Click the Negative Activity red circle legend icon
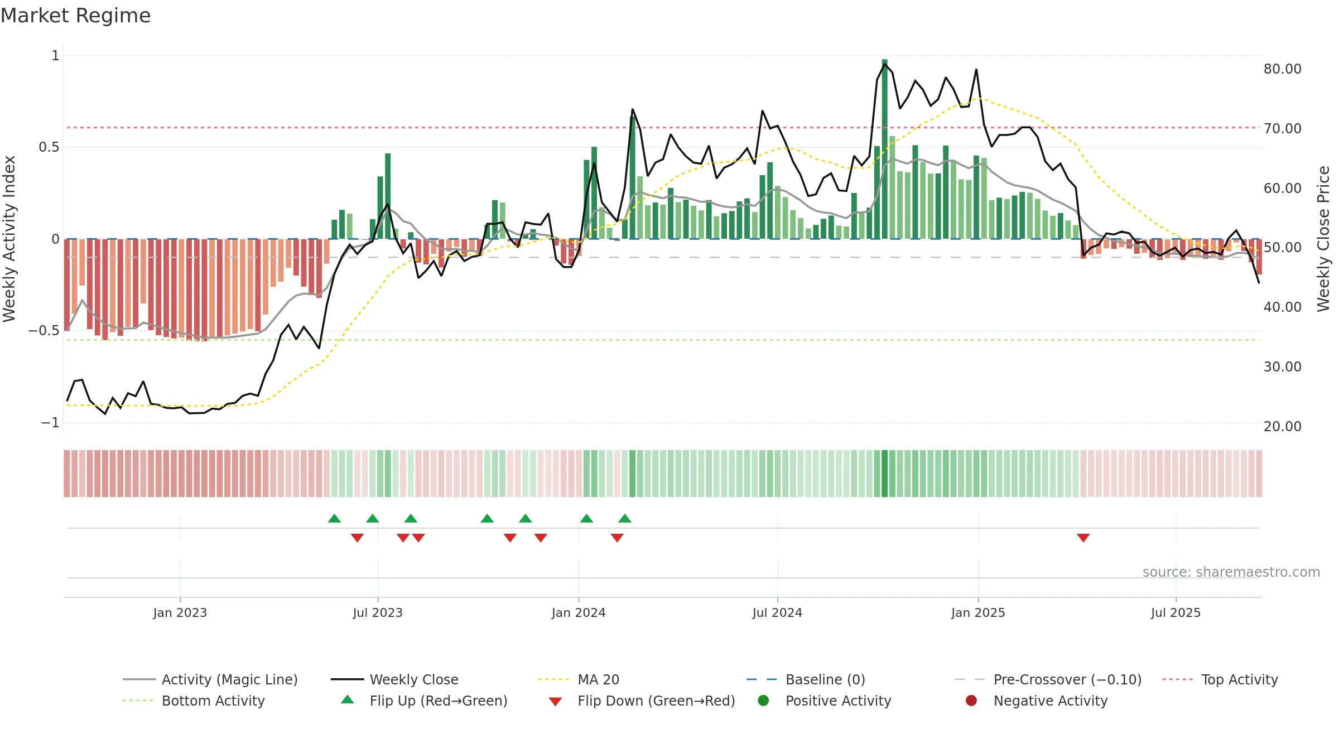Viewport: 1339px width, 753px height. coord(971,701)
